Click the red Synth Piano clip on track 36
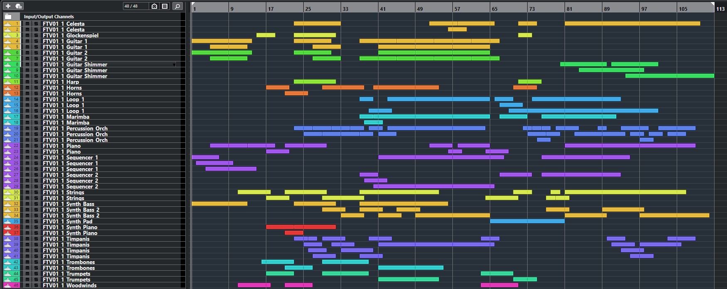Screen dimensions: 727x289 coord(300,227)
